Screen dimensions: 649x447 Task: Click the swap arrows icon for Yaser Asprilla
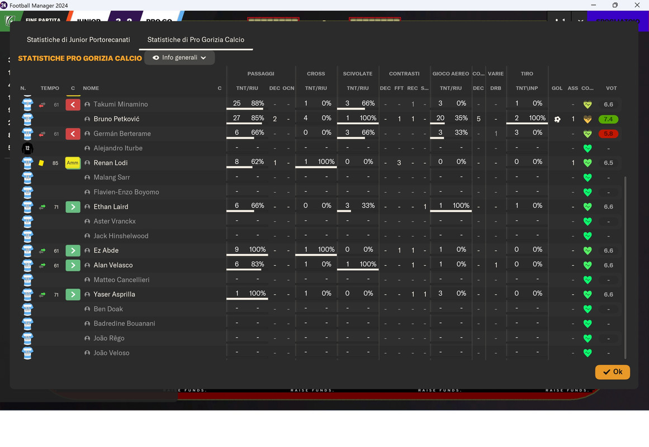click(42, 294)
